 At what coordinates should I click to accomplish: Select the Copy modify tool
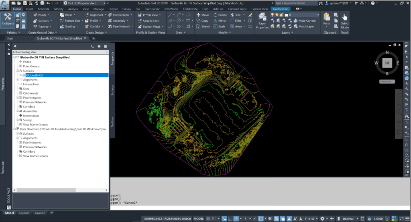click(x=202, y=21)
